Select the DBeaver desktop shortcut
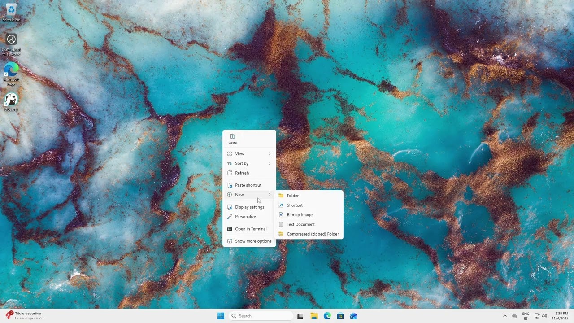574x323 pixels. (11, 102)
